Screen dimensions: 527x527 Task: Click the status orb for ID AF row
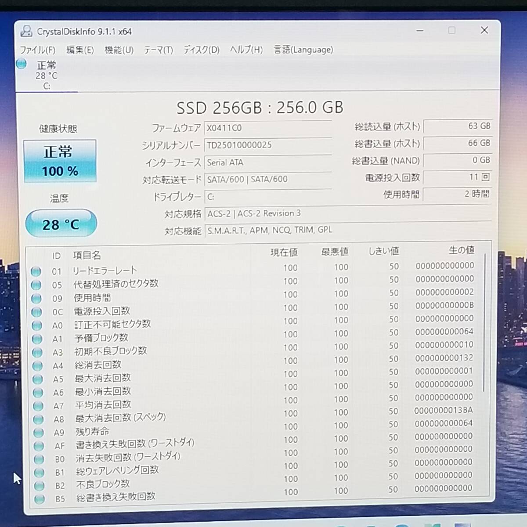(x=39, y=446)
